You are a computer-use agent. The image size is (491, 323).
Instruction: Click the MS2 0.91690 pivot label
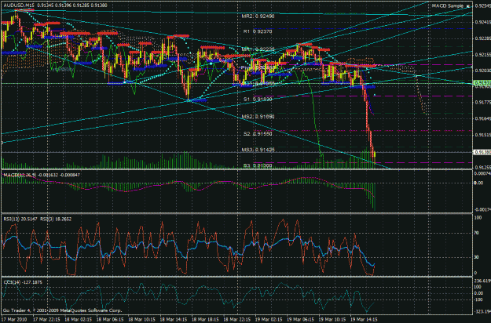point(258,117)
